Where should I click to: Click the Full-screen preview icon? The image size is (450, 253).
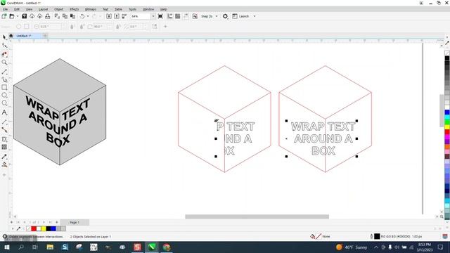[160, 16]
